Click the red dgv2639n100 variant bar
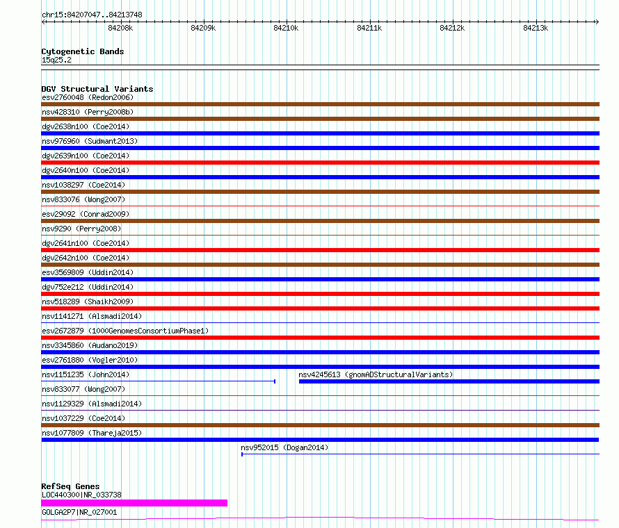Viewport: 619px width, 528px height. tap(320, 163)
